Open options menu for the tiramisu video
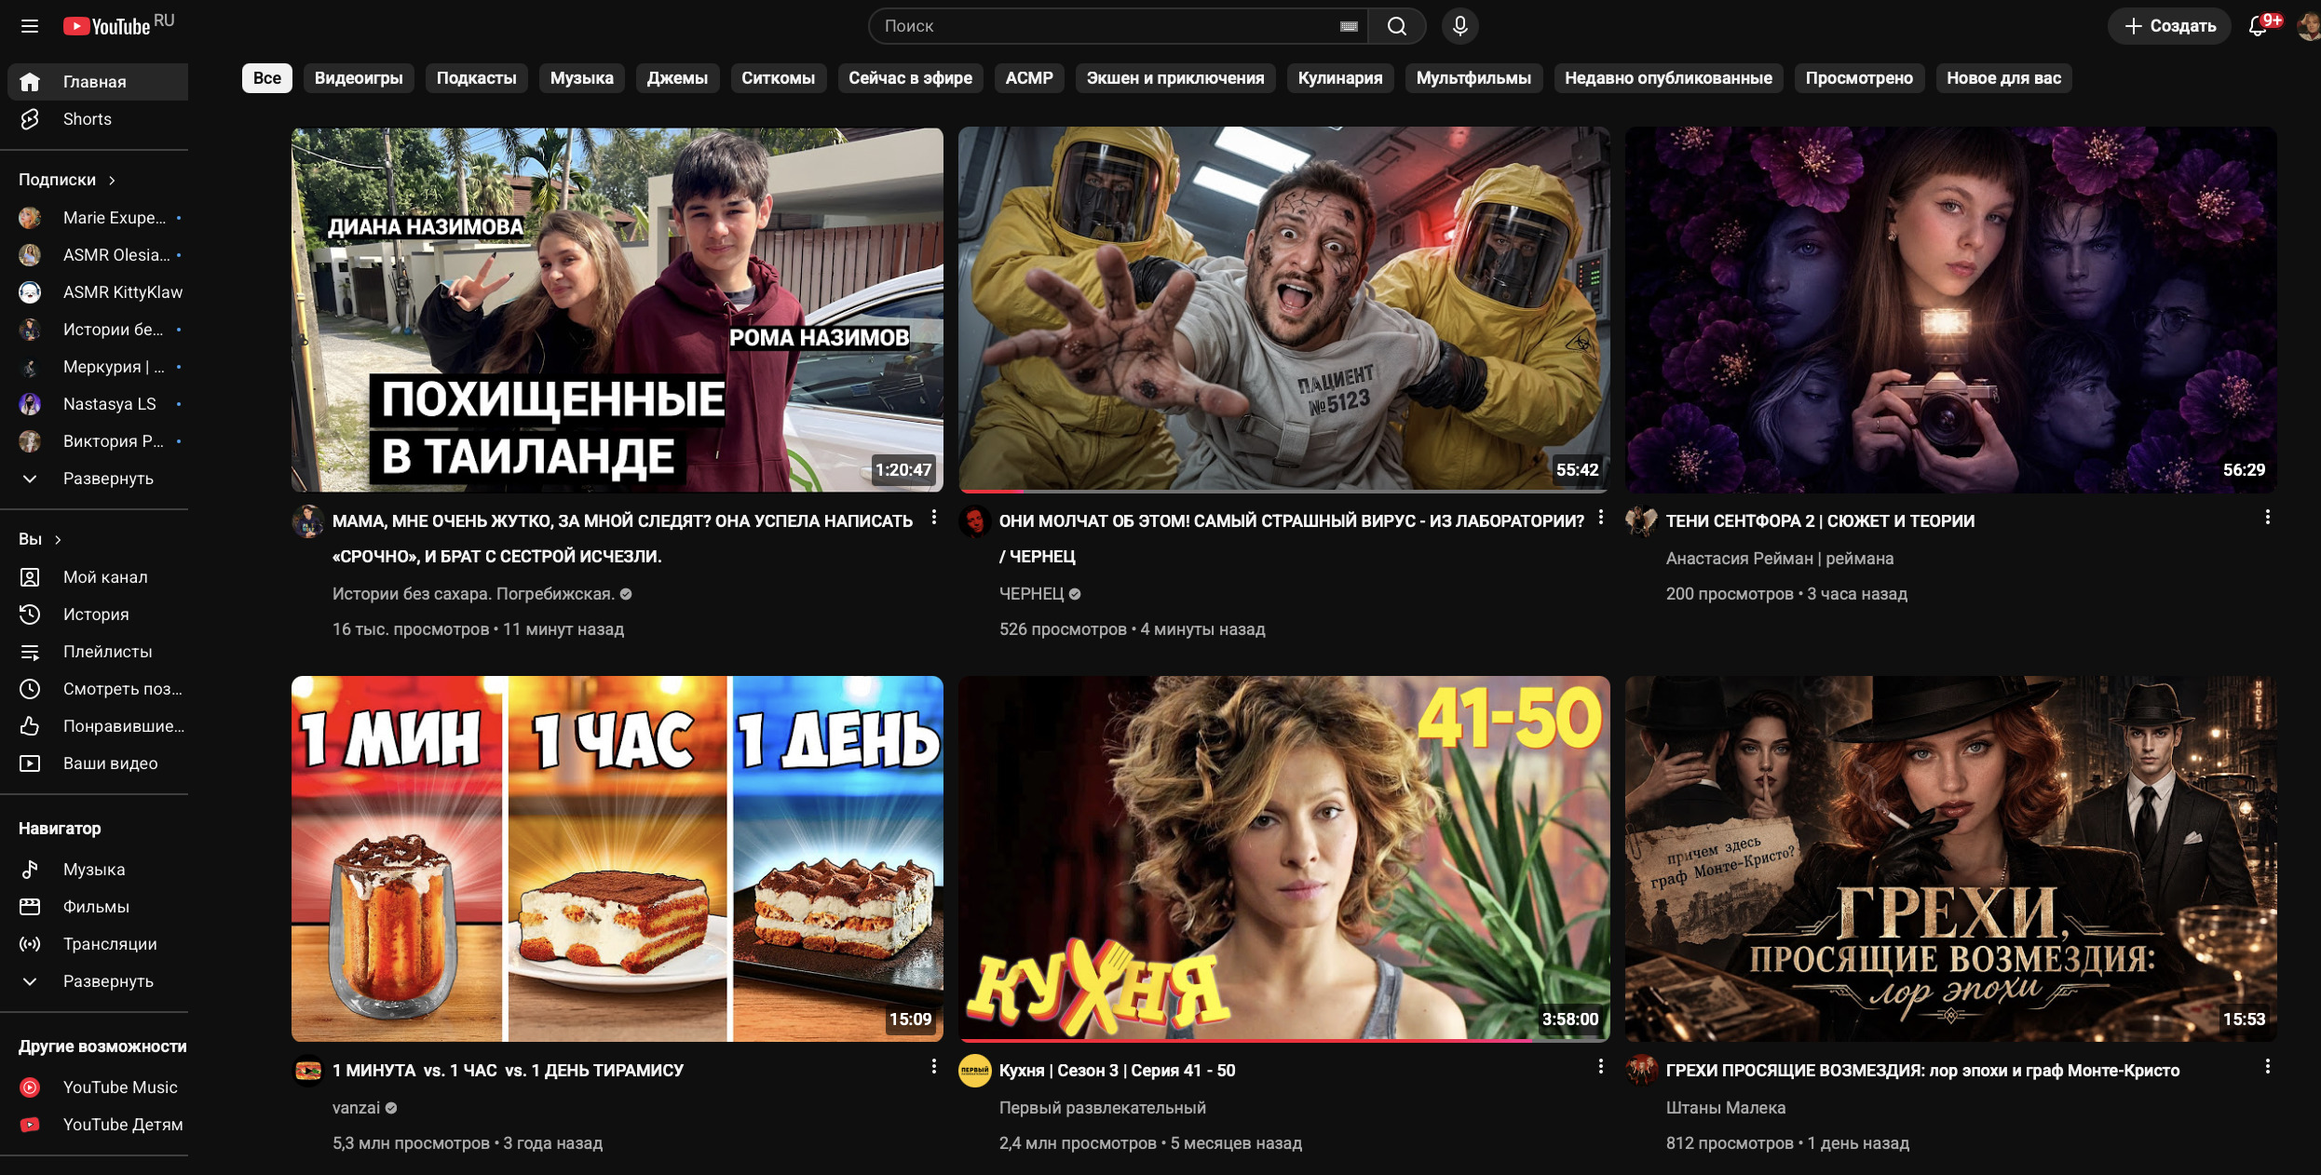The height and width of the screenshot is (1175, 2321). (x=933, y=1067)
